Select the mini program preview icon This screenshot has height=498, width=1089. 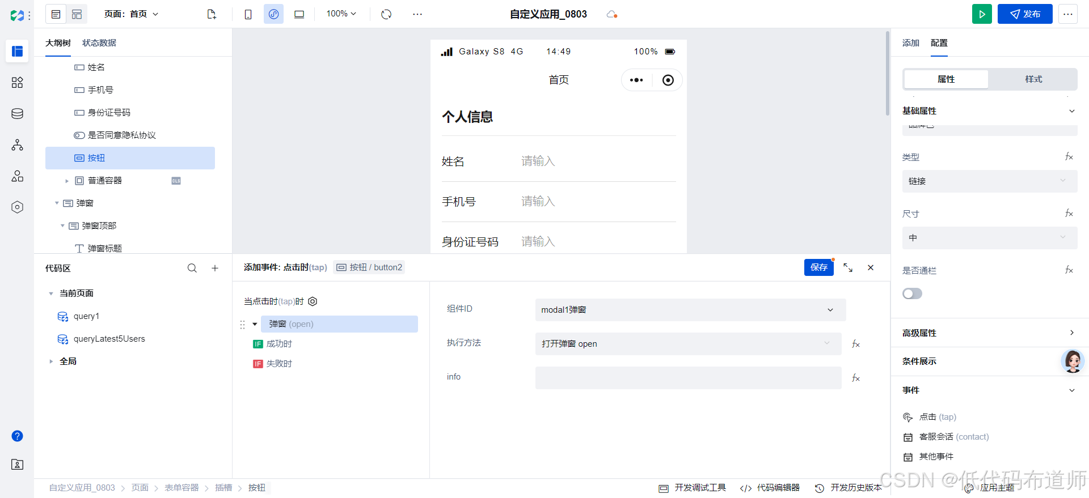273,14
